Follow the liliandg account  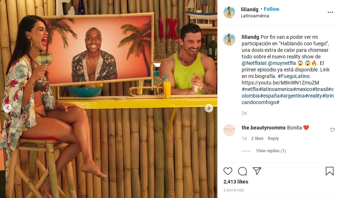tap(271, 9)
